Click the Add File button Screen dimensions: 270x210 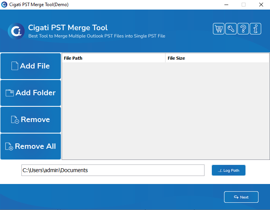(x=31, y=66)
